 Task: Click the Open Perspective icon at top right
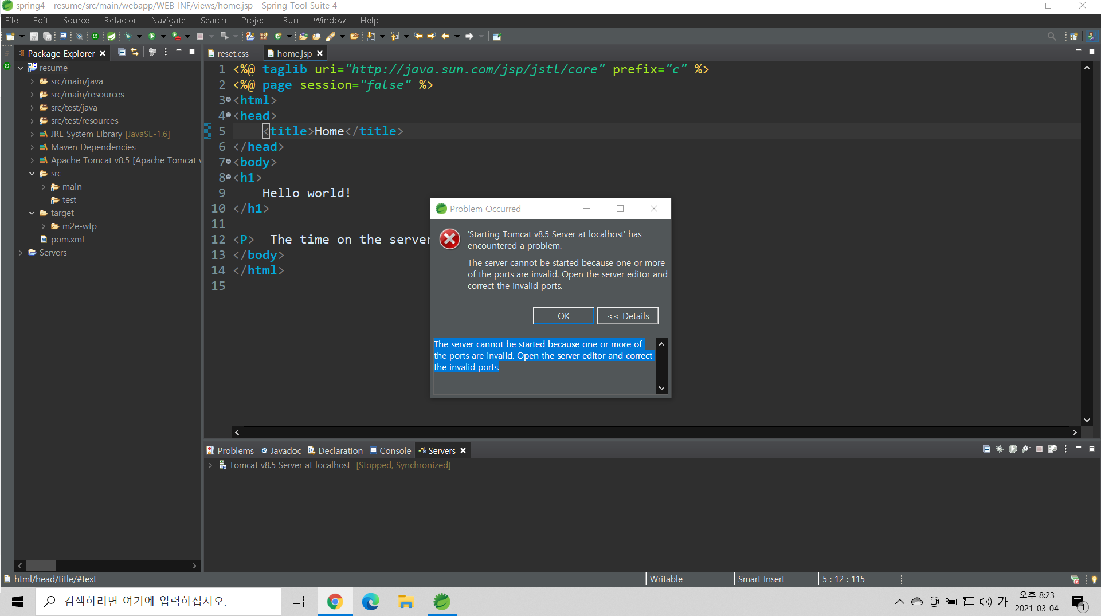[1074, 36]
